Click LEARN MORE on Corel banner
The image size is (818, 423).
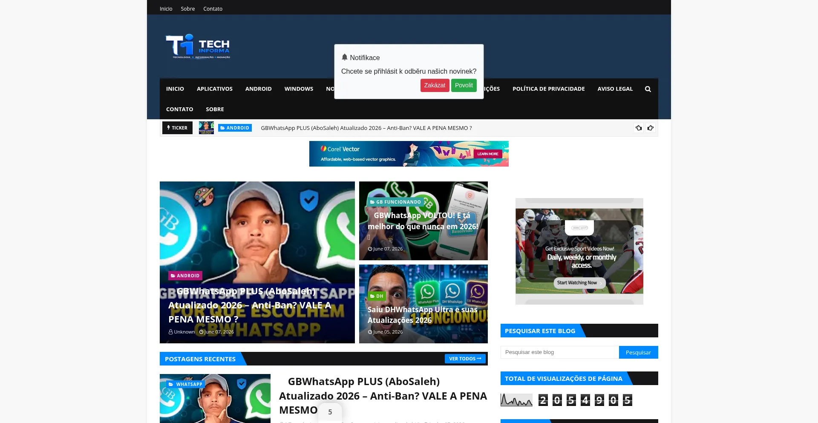tap(487, 154)
